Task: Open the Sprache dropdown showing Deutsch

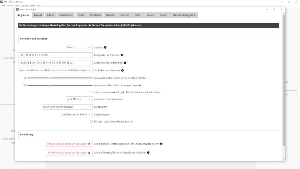Action: tap(79, 48)
